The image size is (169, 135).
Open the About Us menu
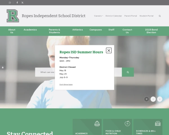tap(12, 31)
